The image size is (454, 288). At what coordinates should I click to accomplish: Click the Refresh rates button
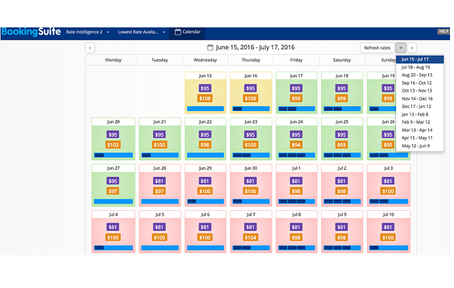click(377, 48)
